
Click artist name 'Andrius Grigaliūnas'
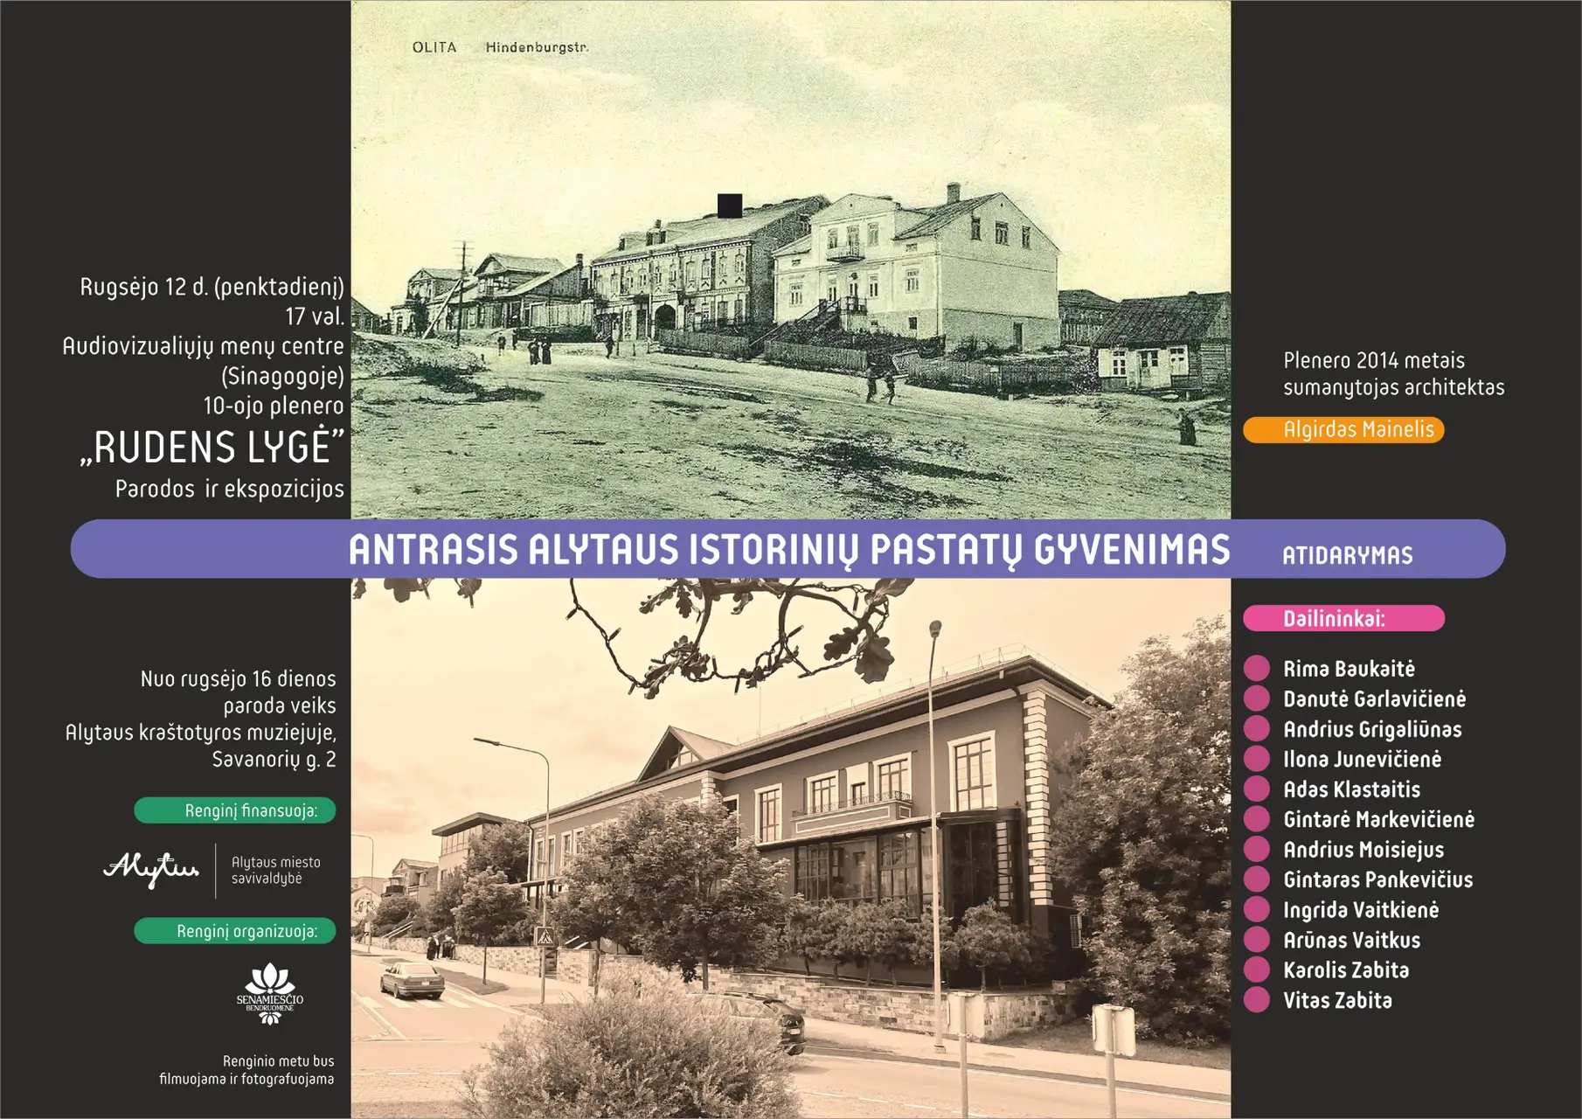coord(1372,729)
